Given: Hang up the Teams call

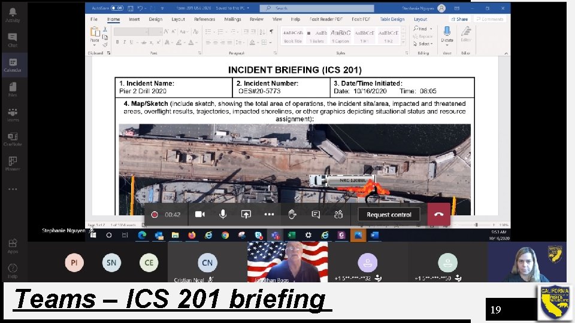Looking at the screenshot, I should tap(438, 215).
